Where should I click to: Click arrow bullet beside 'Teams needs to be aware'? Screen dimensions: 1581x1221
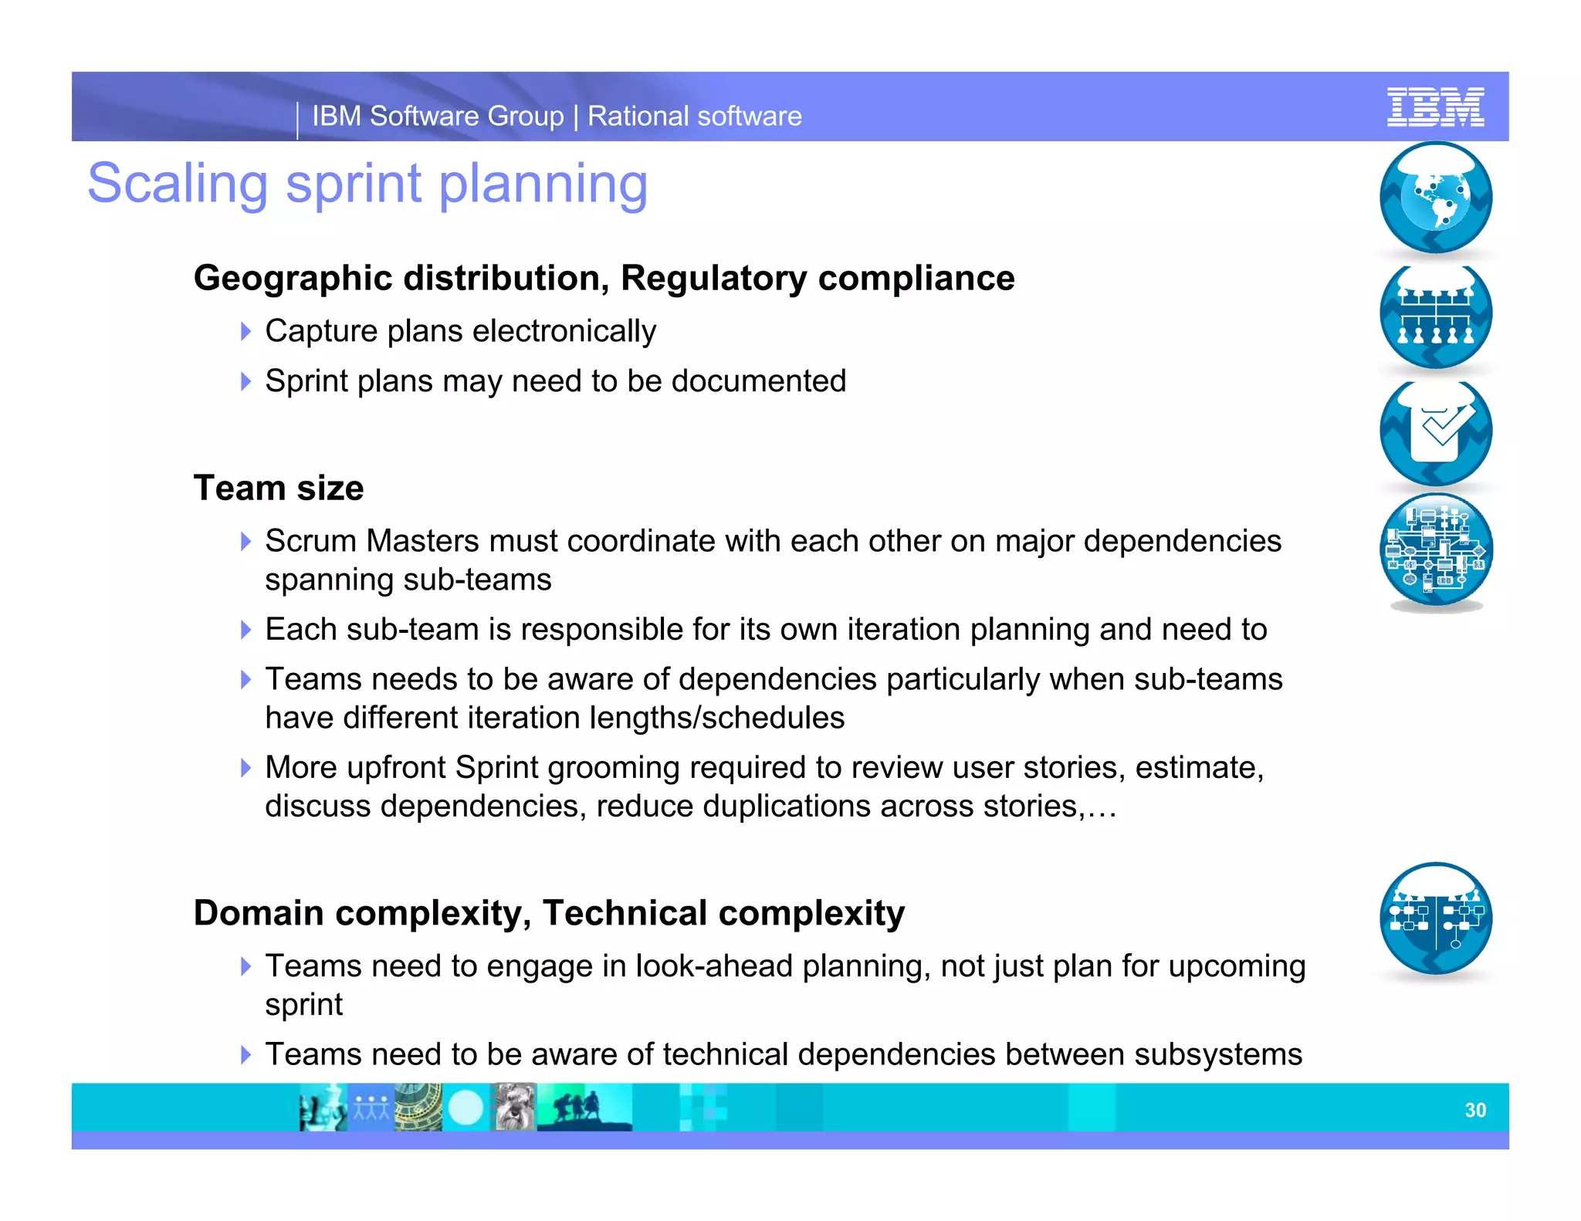click(x=245, y=680)
